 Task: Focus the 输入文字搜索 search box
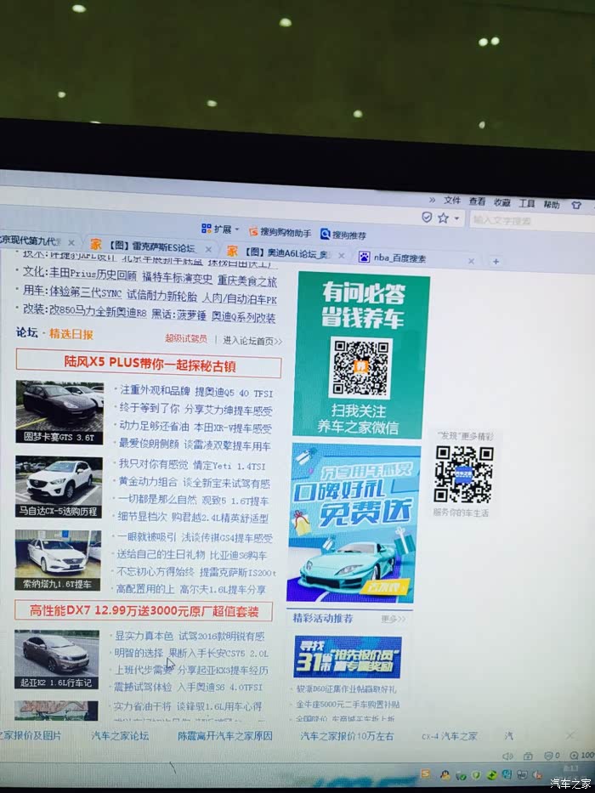coord(531,220)
